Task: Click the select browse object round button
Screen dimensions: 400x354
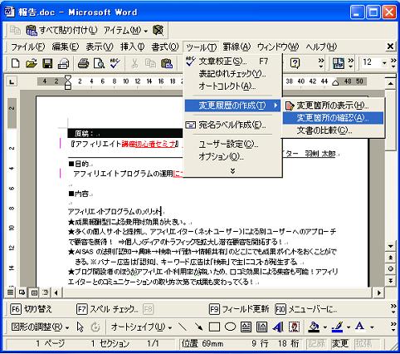Action: click(390, 268)
